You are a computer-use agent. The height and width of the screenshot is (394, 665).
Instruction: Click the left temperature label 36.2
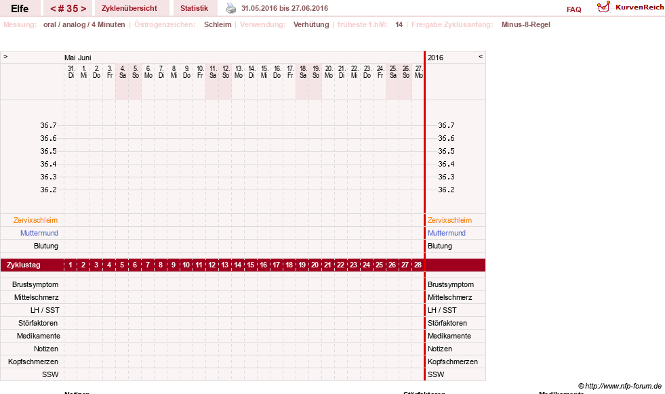point(48,190)
